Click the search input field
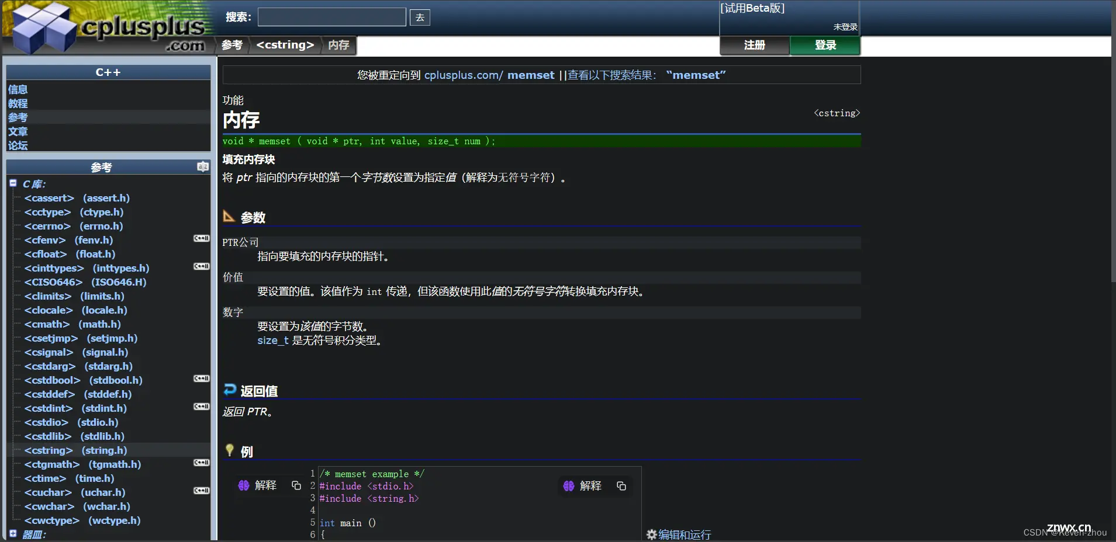 [x=331, y=17]
